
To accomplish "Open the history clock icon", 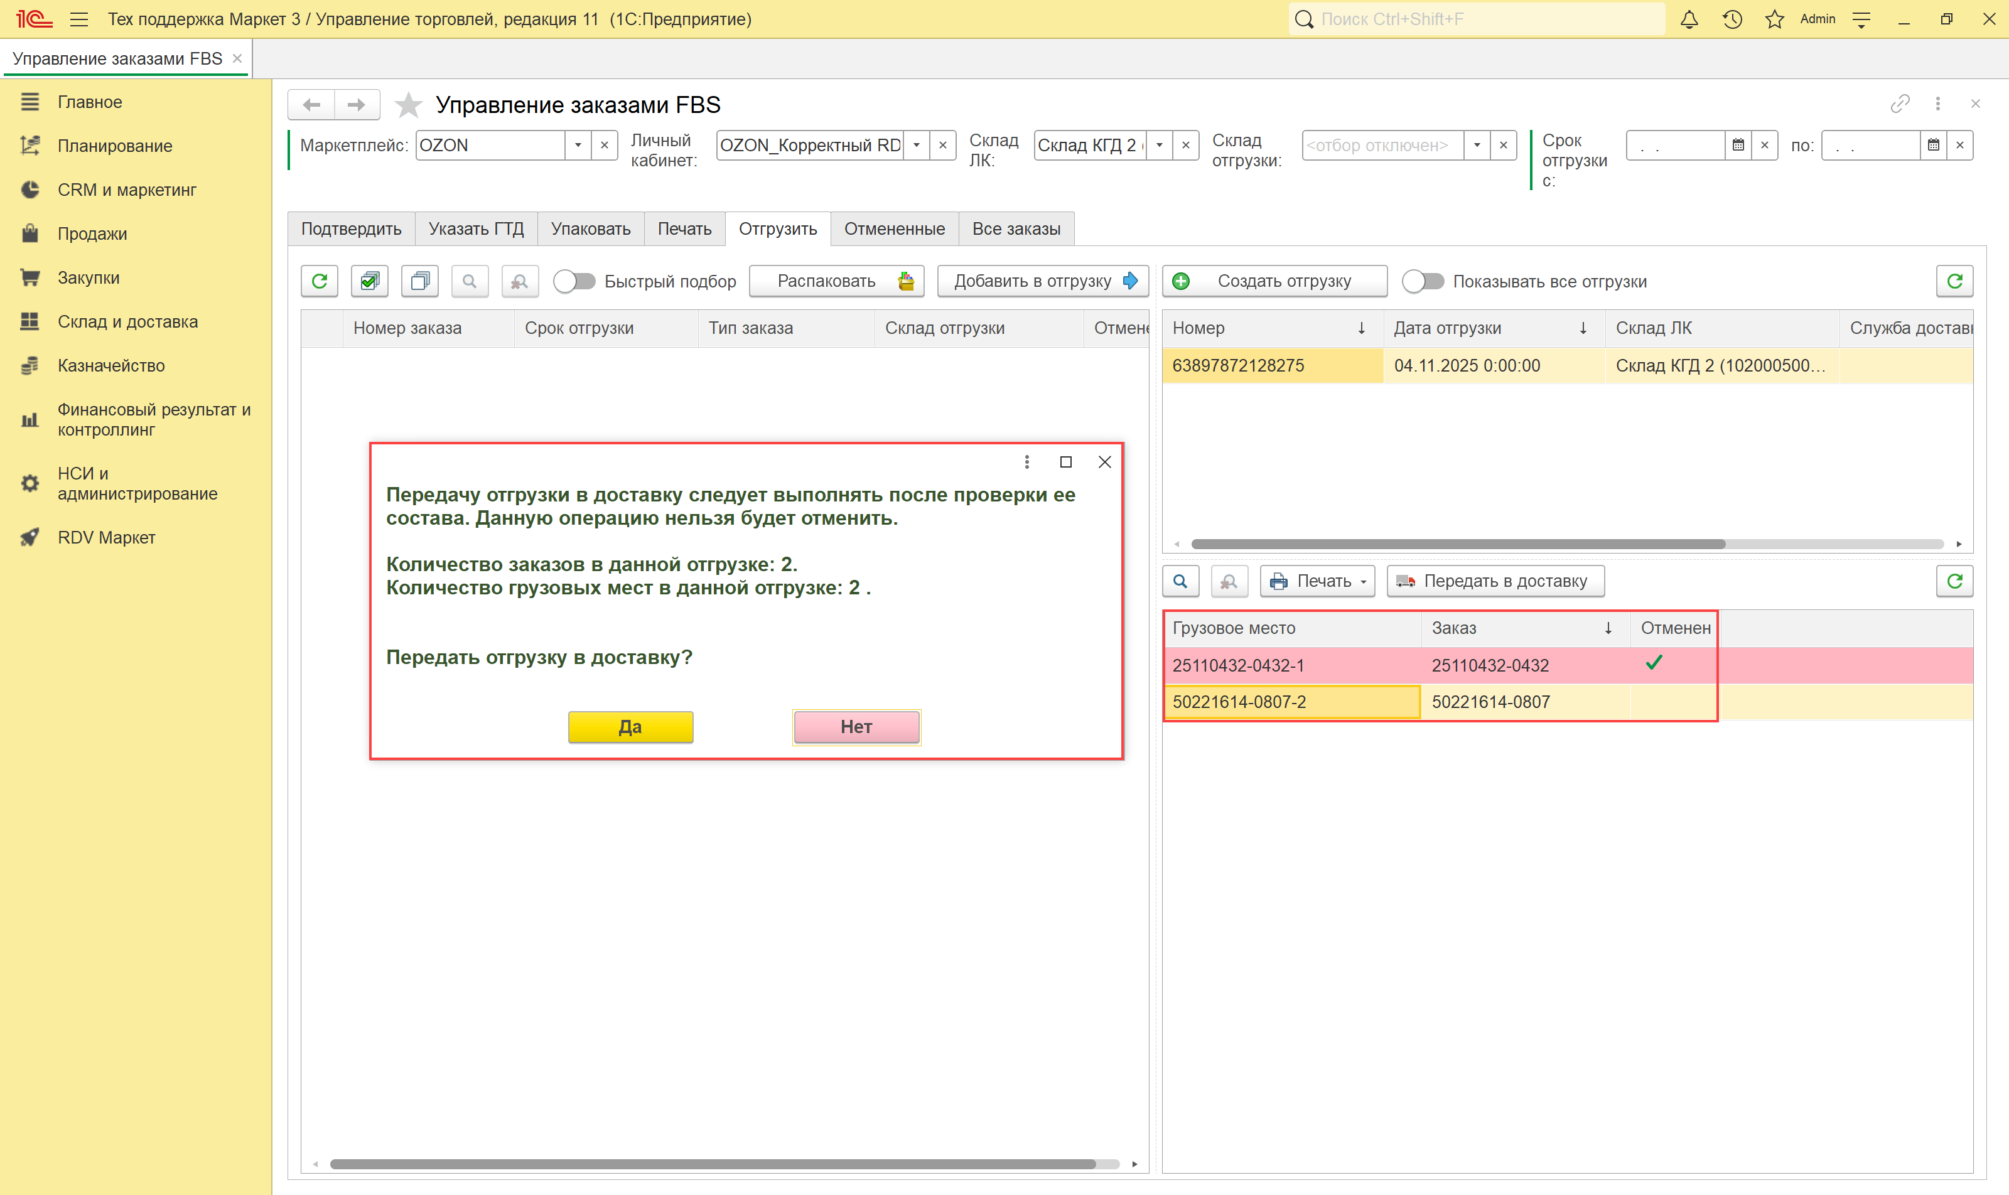I will pos(1732,19).
